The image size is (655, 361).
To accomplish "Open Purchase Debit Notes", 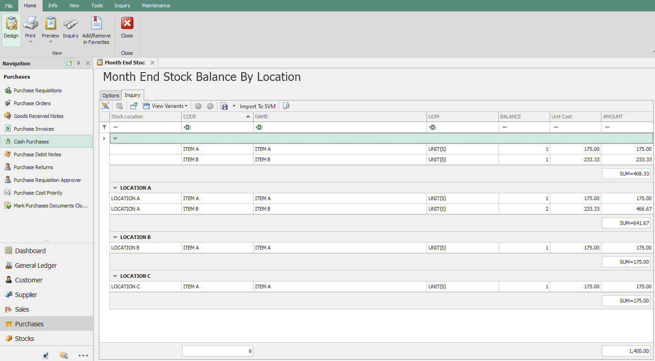I will 46,154.
